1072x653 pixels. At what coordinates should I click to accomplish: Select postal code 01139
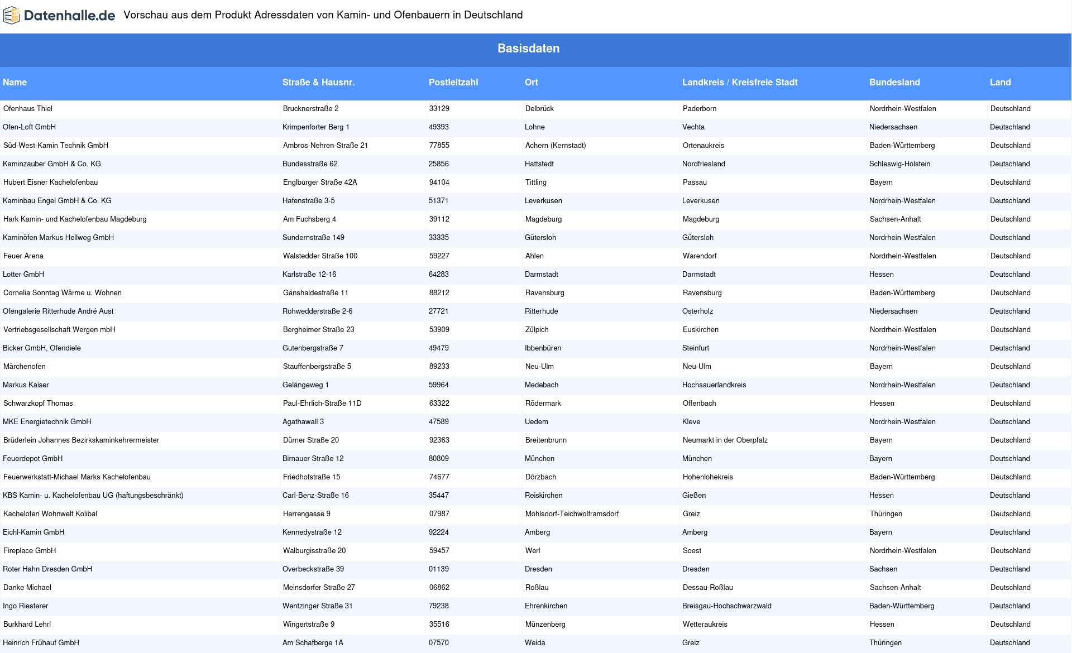[x=439, y=569]
